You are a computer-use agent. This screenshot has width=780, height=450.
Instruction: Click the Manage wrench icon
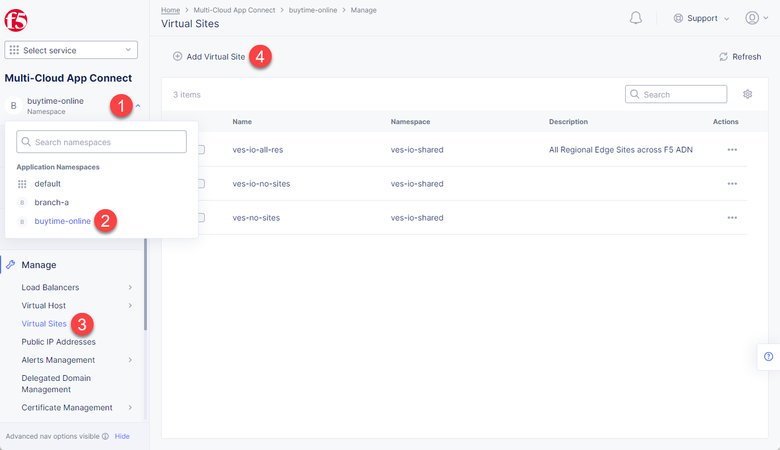(11, 265)
